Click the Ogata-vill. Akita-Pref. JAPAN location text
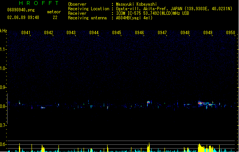Screen dimensions: 239x152 pos(174,9)
